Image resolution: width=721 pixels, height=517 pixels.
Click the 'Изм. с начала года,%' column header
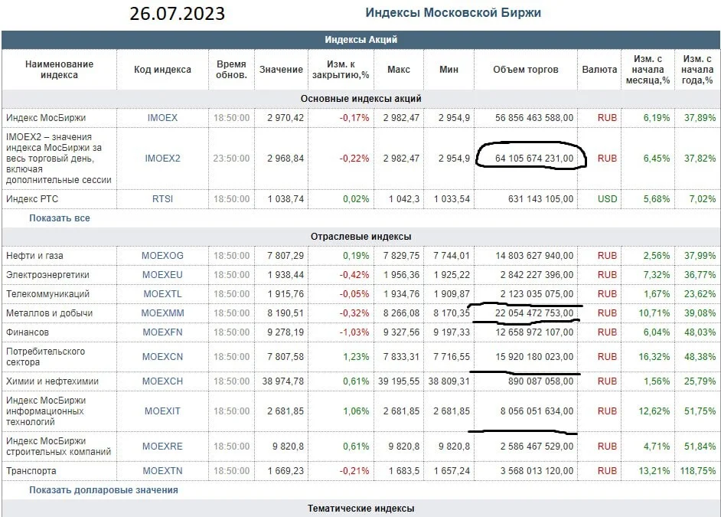coord(697,70)
